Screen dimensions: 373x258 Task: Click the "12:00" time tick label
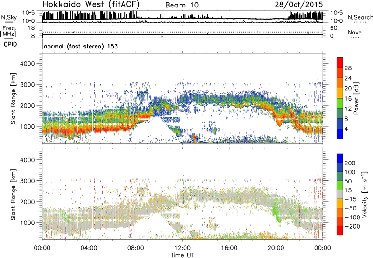[x=182, y=248]
